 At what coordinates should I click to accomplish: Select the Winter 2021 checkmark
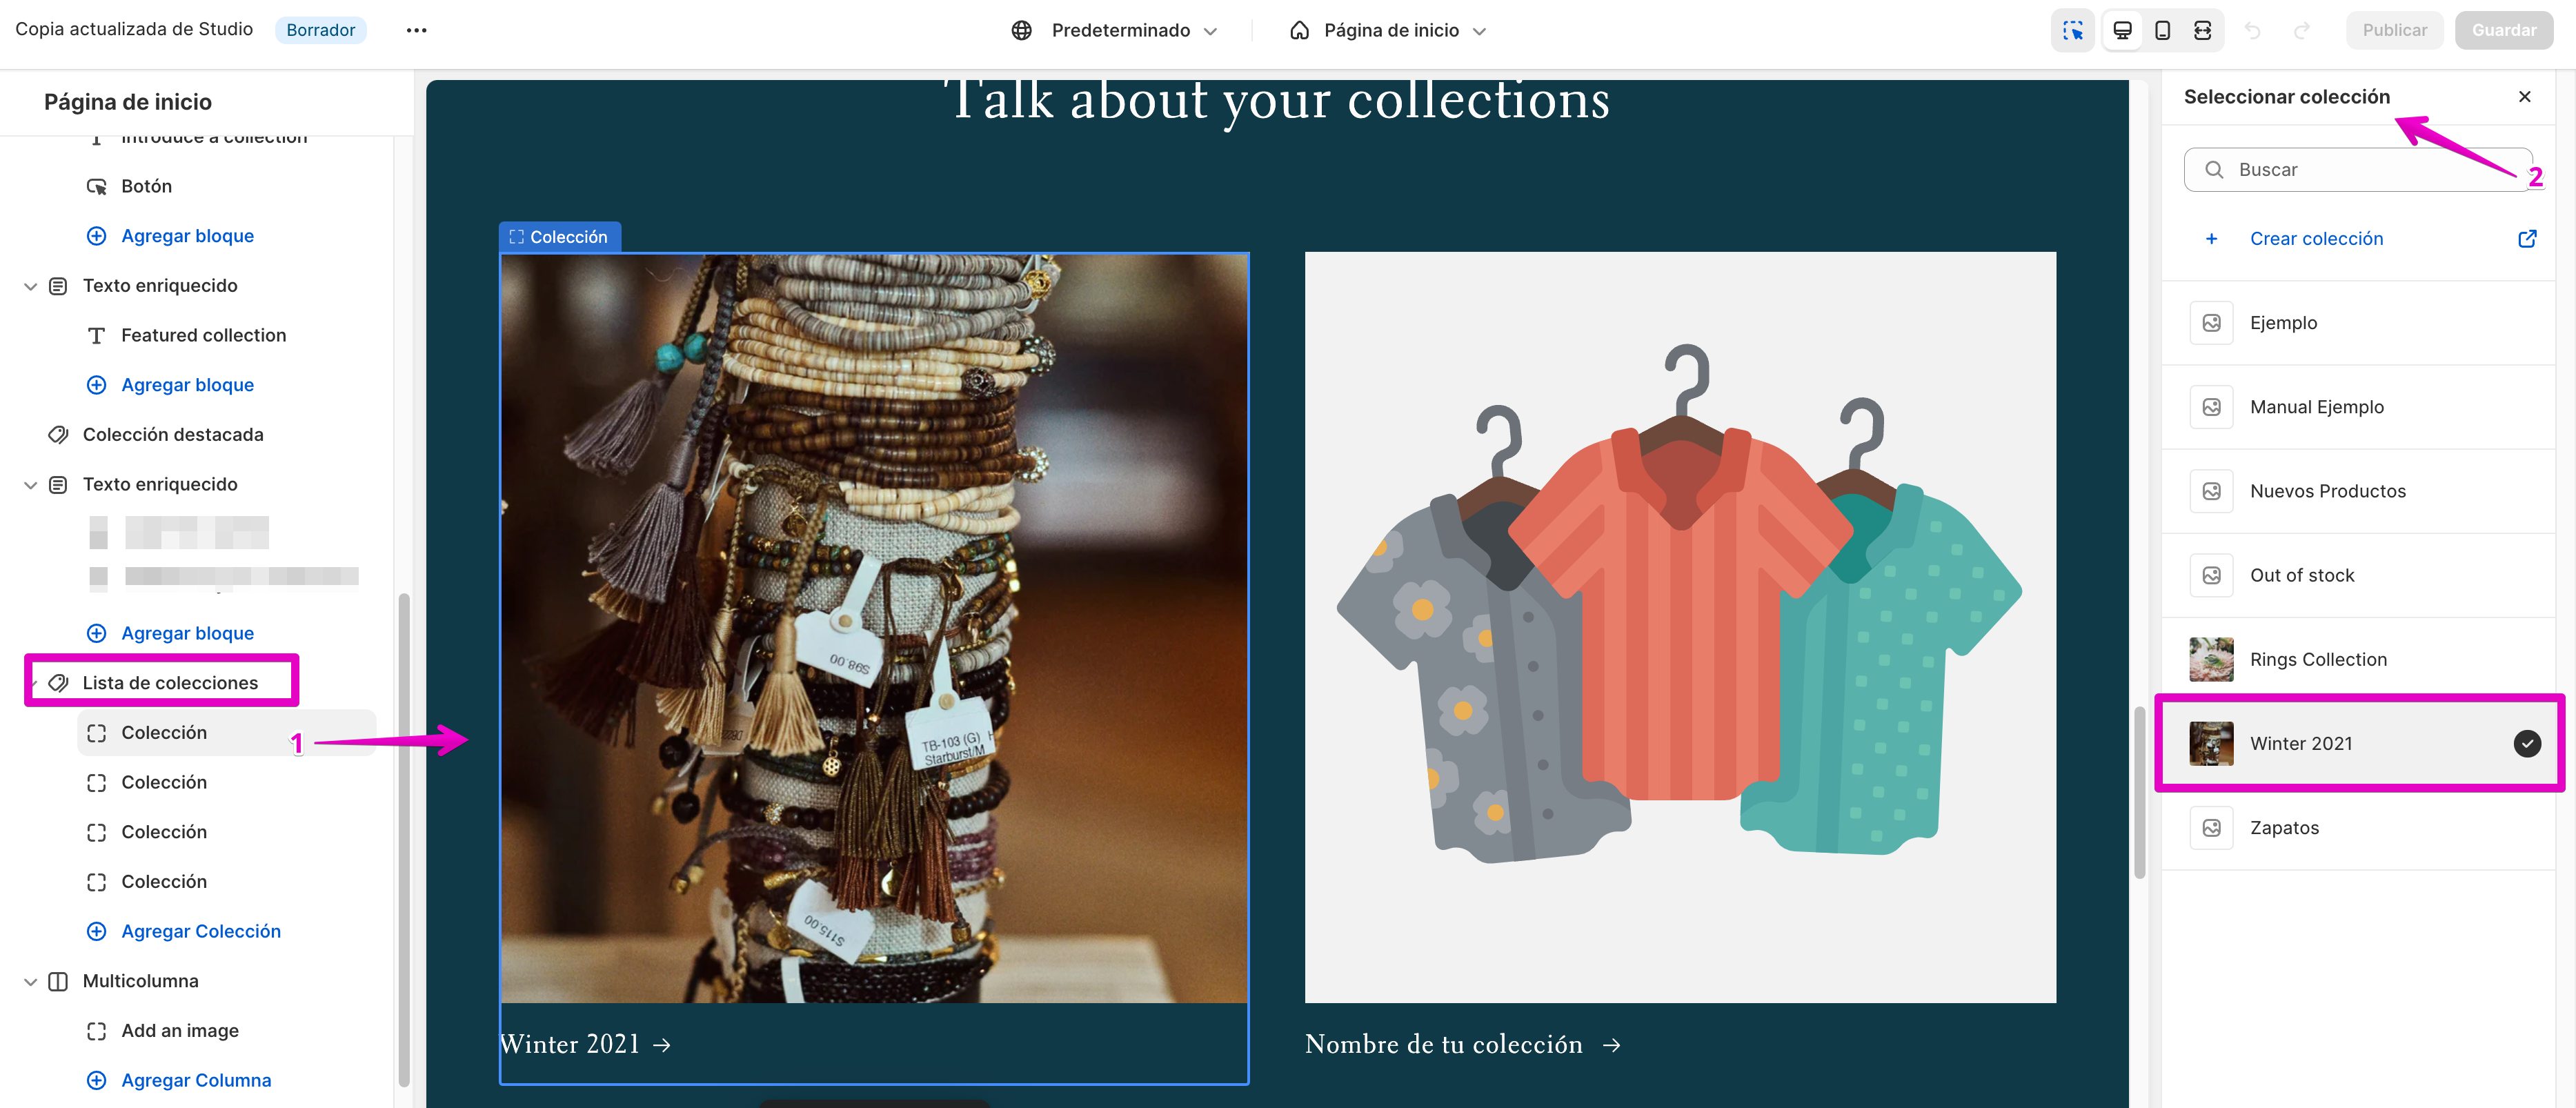point(2526,743)
